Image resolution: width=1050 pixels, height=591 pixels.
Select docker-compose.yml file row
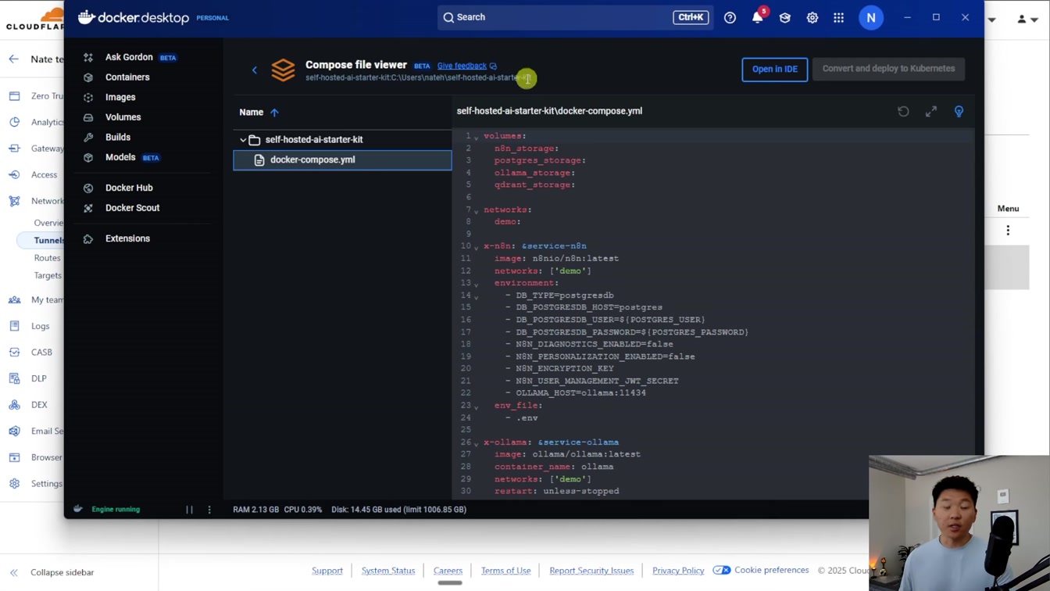coord(342,159)
